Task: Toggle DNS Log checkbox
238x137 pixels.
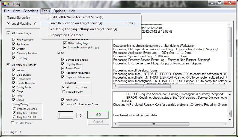Action: tap(14, 58)
